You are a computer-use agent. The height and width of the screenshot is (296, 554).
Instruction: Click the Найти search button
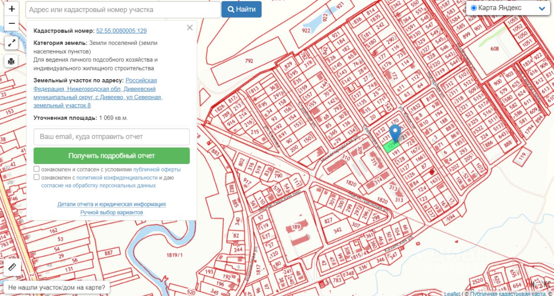(x=242, y=9)
